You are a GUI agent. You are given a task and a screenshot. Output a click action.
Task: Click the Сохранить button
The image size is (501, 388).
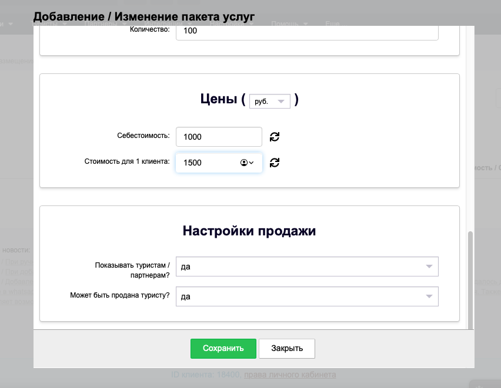pos(223,349)
